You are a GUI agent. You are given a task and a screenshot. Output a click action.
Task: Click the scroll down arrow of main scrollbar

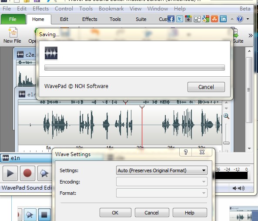point(249,148)
